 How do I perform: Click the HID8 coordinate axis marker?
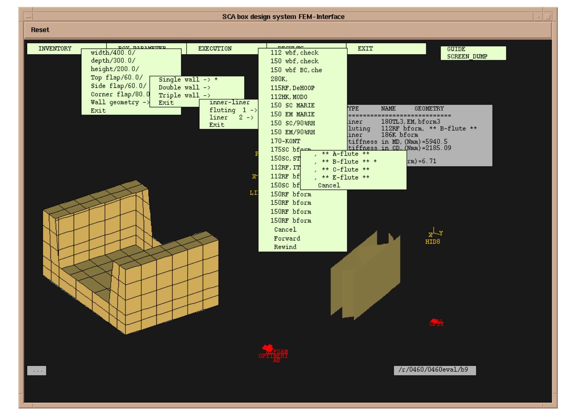(434, 236)
